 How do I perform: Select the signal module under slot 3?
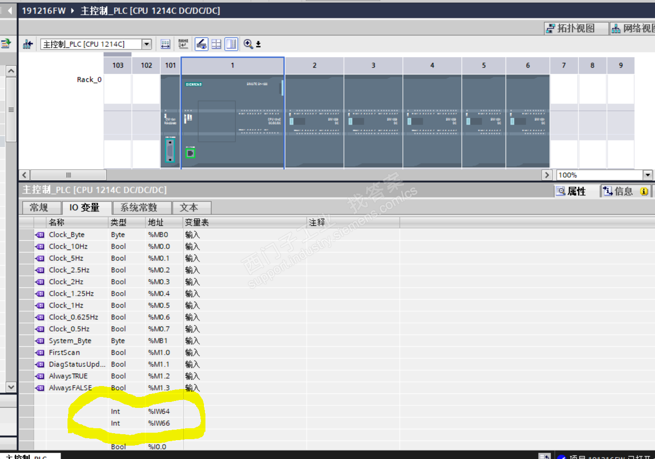coord(373,121)
